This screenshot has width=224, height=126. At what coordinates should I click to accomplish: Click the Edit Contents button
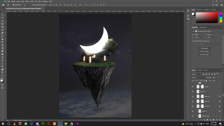coord(204,48)
